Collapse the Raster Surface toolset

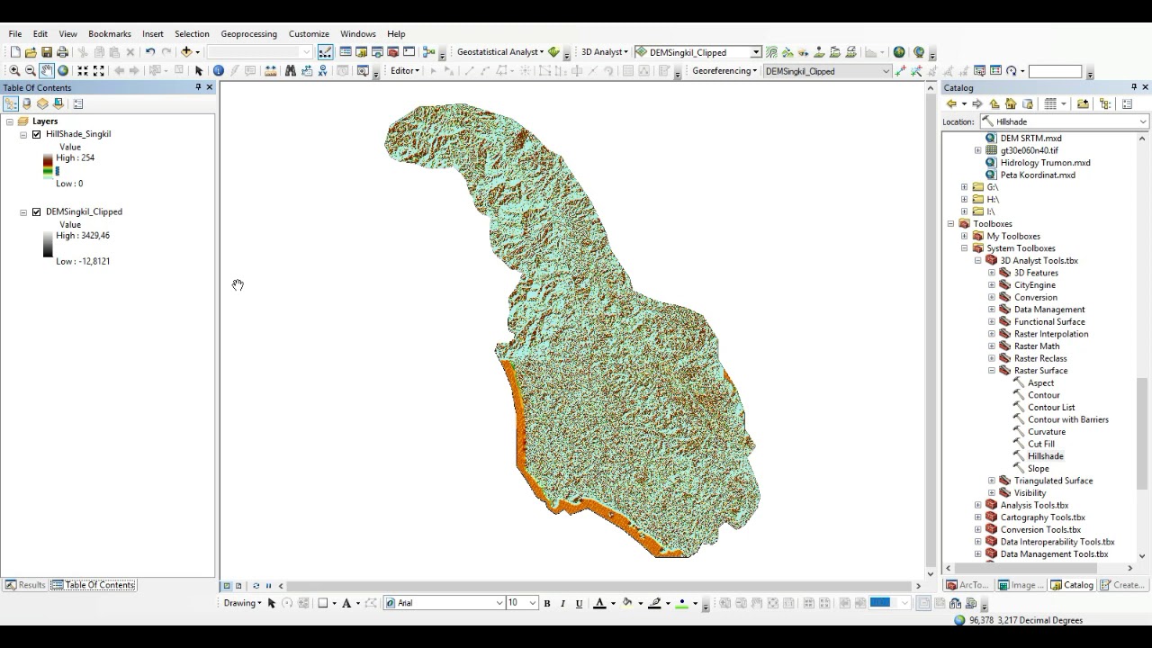point(992,371)
